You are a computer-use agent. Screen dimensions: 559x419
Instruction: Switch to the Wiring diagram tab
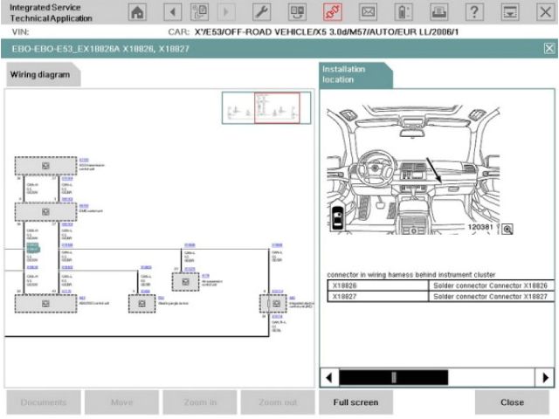tap(40, 75)
